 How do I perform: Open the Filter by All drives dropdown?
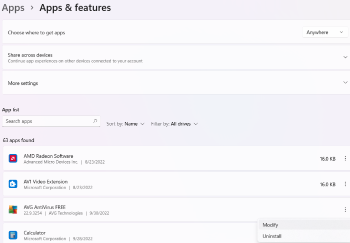pyautogui.click(x=174, y=124)
